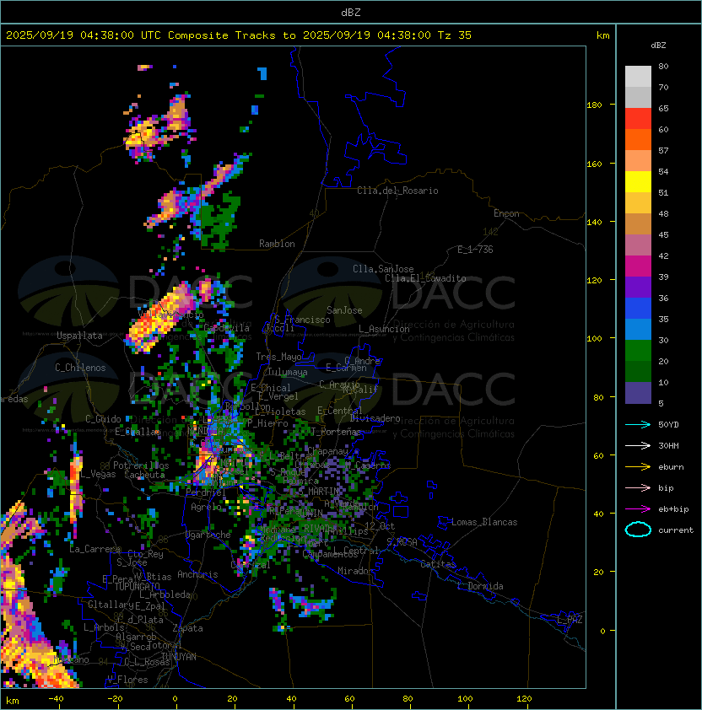Select the 35 dBZ blue color swatch
Screen dimensions: 702x710
(638, 330)
